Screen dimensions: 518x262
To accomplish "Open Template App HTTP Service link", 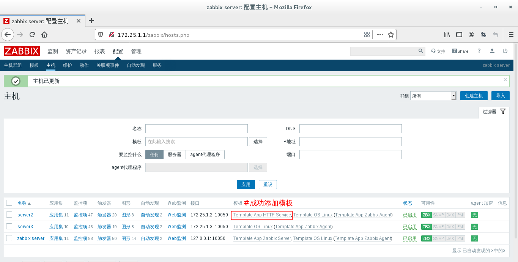I will point(262,215).
